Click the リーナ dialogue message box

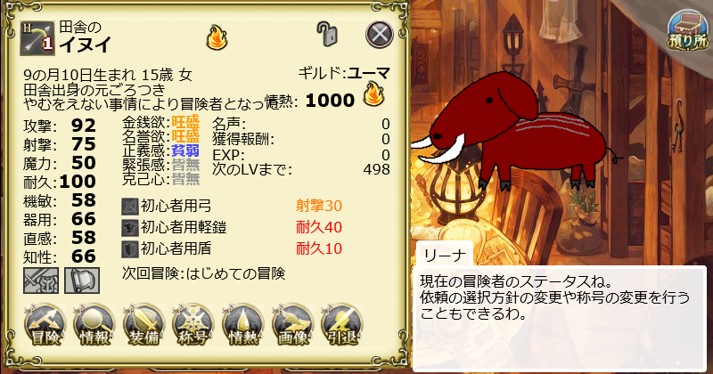[560, 318]
